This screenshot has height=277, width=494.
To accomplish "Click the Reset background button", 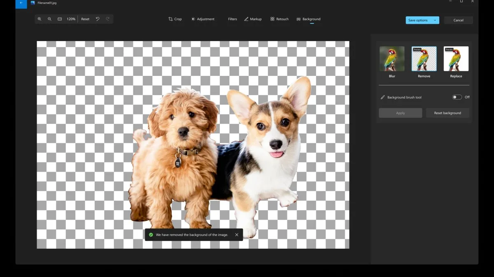I will tap(447, 113).
